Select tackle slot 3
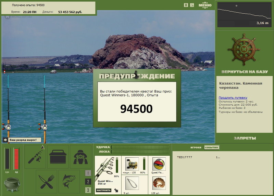This screenshot has height=196, width=274. pyautogui.click(x=88, y=190)
